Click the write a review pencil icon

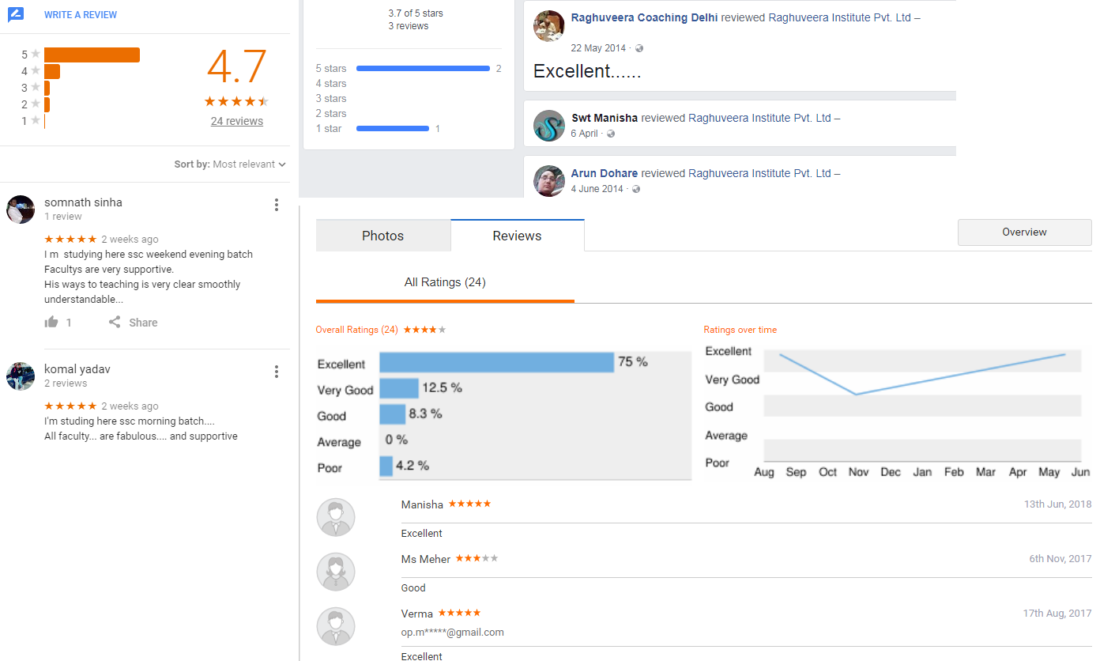16,14
